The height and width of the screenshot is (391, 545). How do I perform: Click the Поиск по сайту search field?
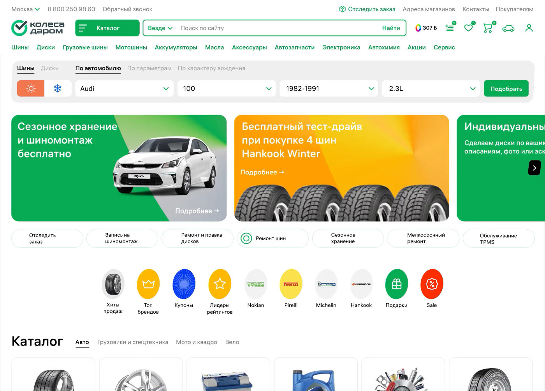(x=272, y=28)
